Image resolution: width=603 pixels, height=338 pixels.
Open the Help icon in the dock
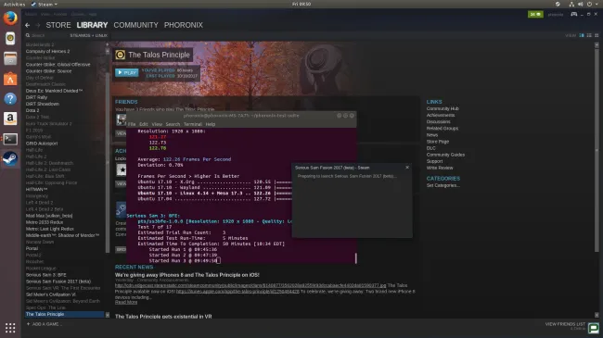click(x=10, y=99)
